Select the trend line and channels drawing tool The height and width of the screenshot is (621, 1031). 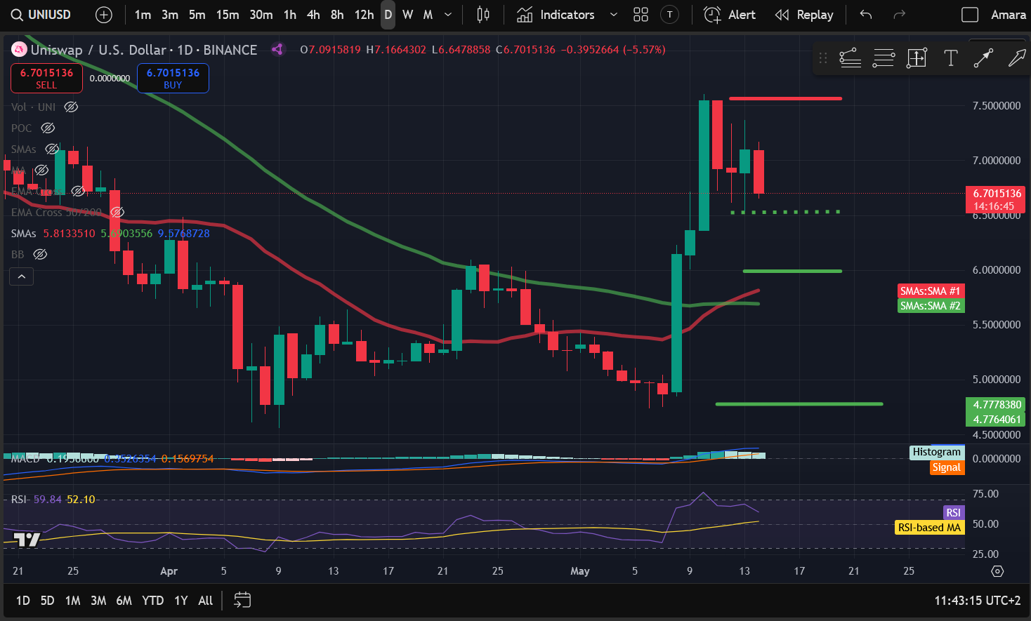850,58
